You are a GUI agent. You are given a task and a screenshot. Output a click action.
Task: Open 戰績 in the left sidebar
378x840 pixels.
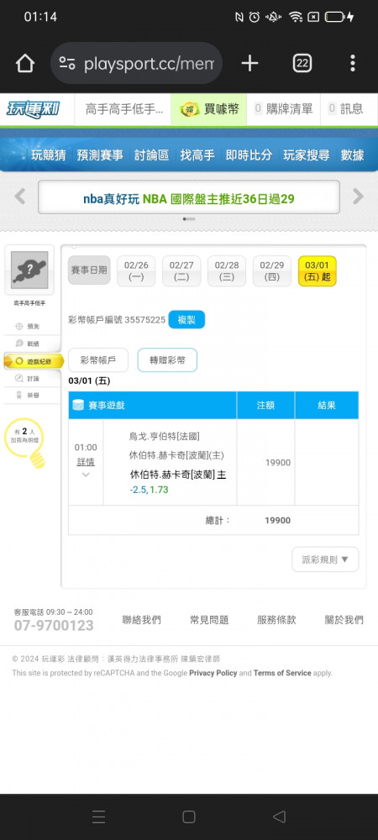pos(32,344)
